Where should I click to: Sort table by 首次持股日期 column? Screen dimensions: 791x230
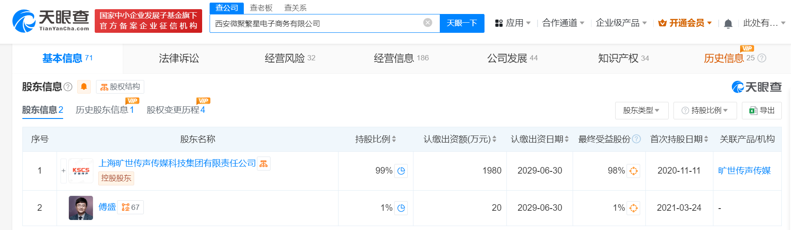click(706, 139)
